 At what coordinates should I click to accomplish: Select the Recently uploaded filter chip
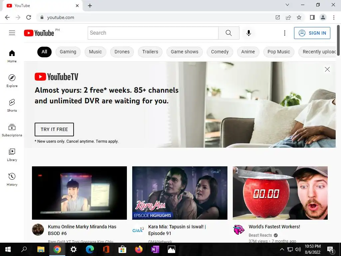(317, 52)
